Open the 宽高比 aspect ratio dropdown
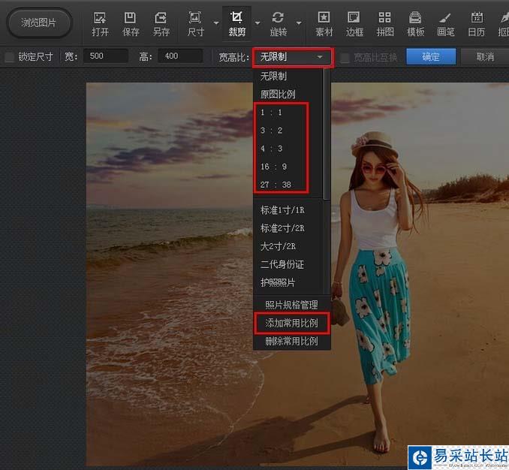This screenshot has height=470, width=509. pos(293,58)
